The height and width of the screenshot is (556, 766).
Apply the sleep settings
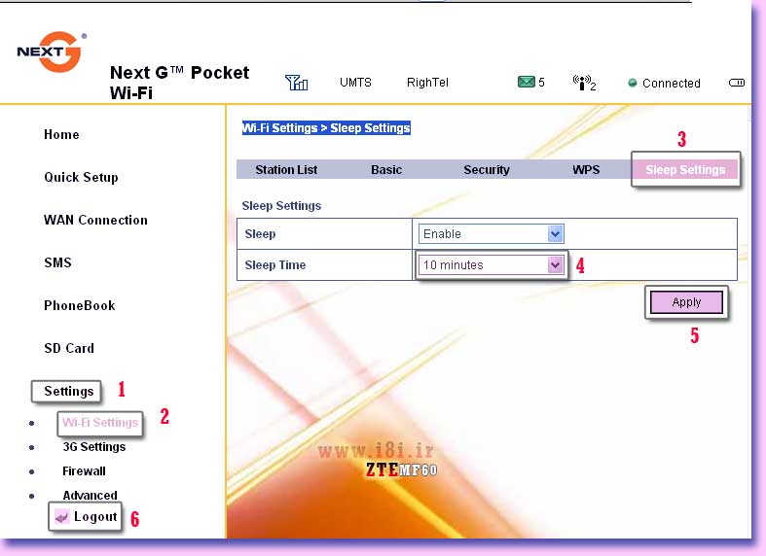(x=686, y=302)
